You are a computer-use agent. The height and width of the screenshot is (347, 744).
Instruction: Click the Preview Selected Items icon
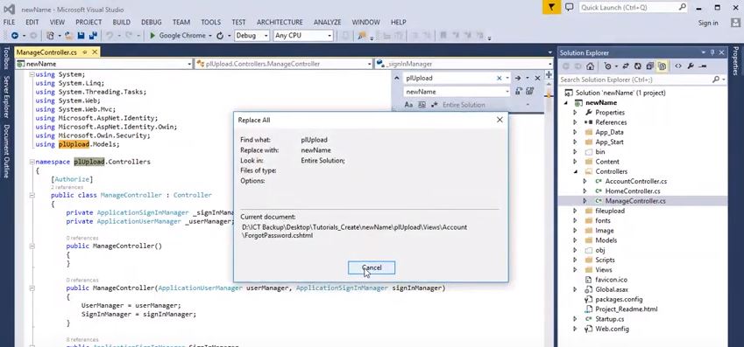pos(704,66)
